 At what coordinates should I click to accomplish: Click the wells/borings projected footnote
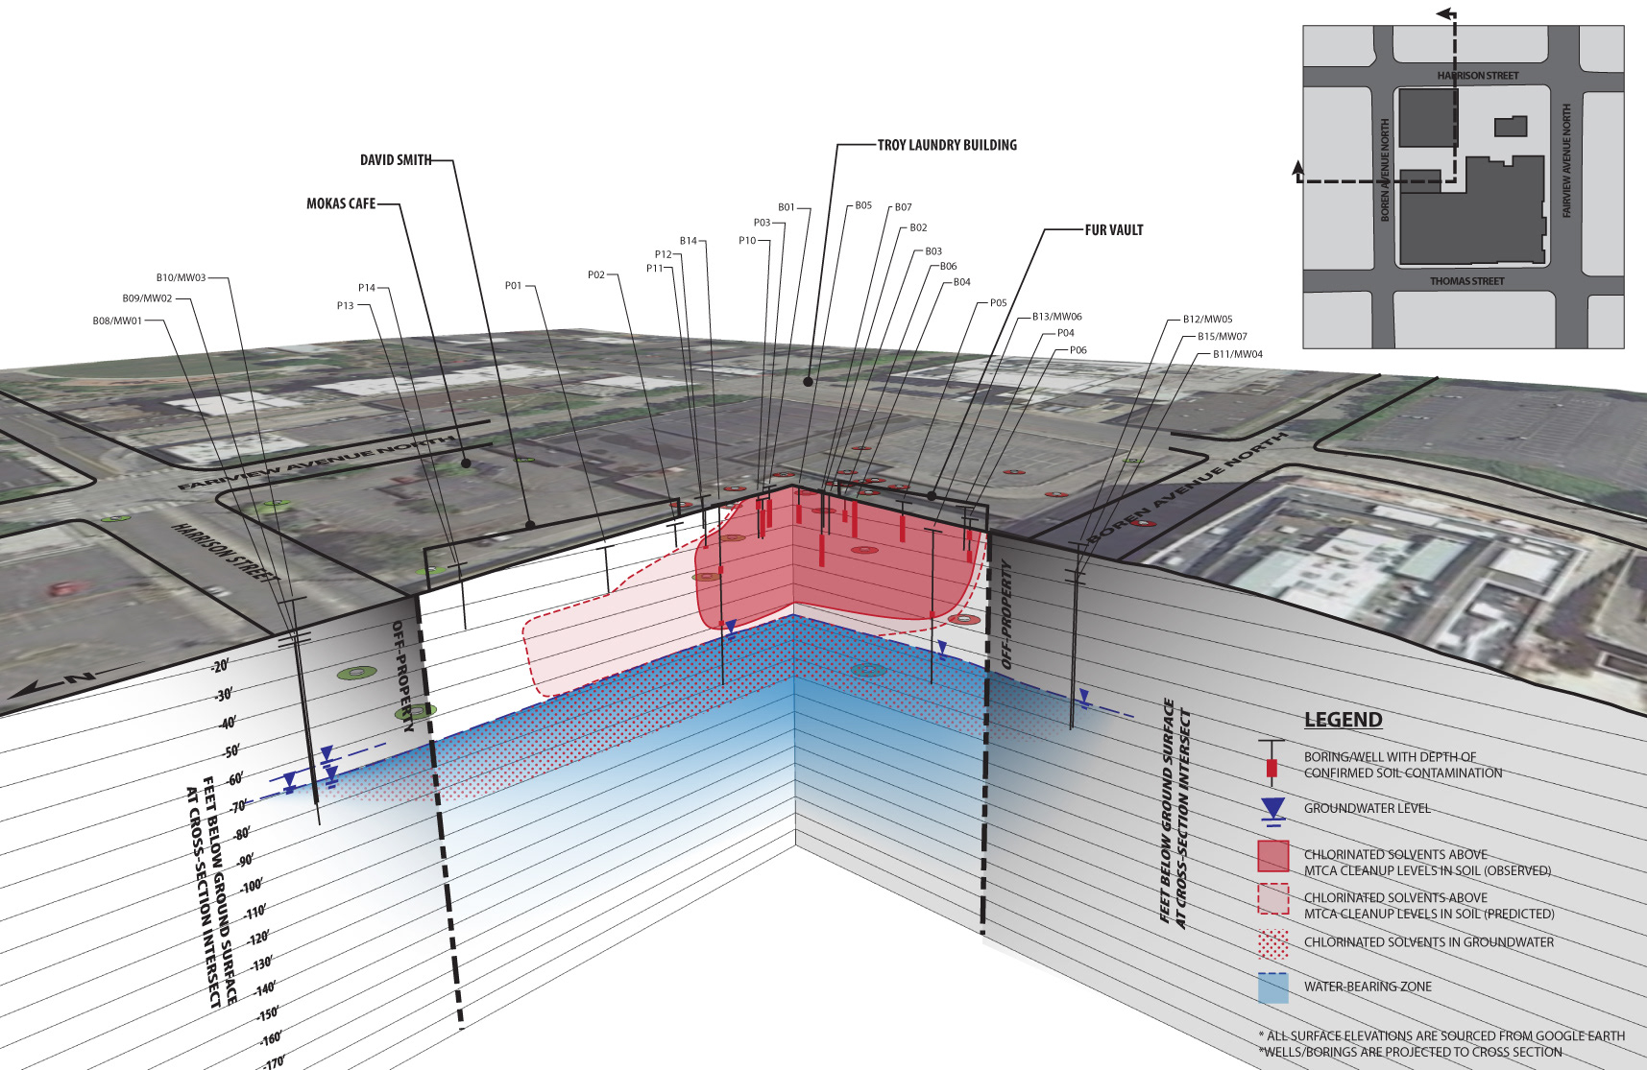click(x=1413, y=1053)
